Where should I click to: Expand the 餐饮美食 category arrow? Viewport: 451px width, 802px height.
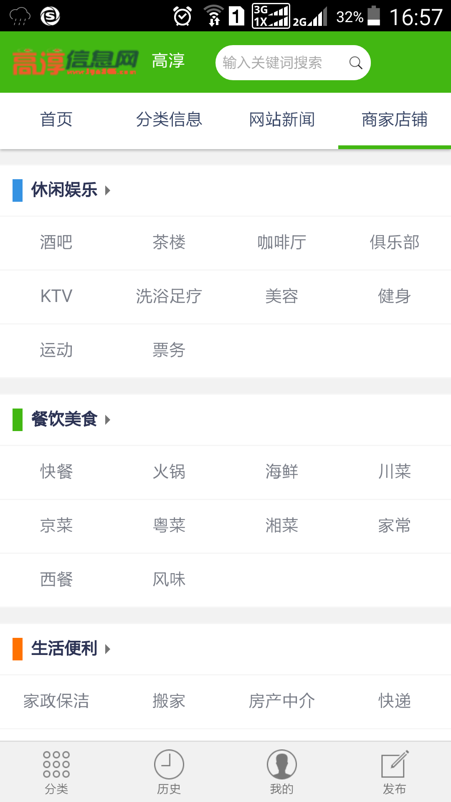coord(108,420)
